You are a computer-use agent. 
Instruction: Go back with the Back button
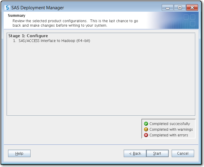click(135, 153)
